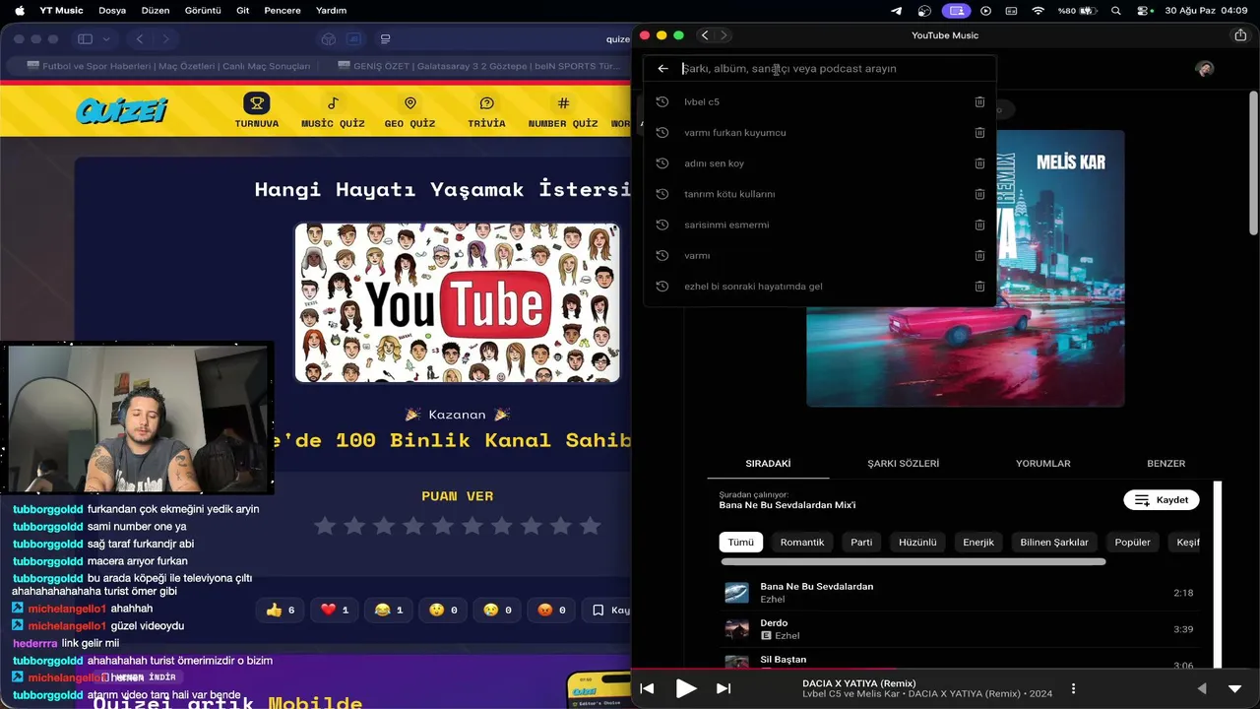The width and height of the screenshot is (1260, 709).
Task: Click the angry emoji reaction
Action: (x=551, y=611)
